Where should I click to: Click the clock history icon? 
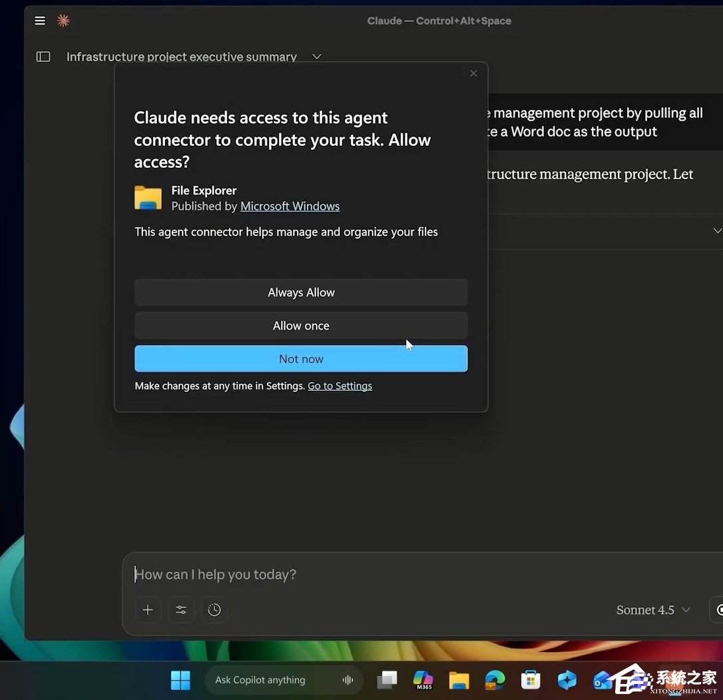214,610
